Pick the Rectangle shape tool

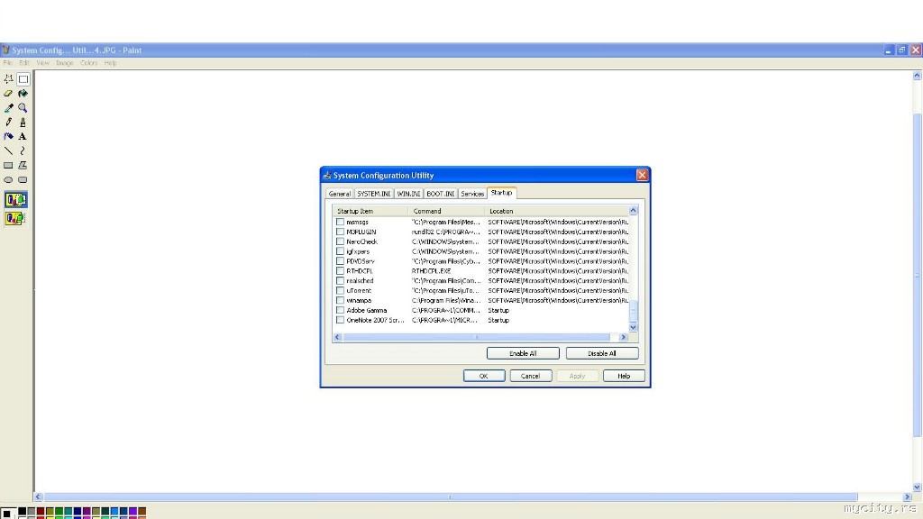(x=8, y=166)
